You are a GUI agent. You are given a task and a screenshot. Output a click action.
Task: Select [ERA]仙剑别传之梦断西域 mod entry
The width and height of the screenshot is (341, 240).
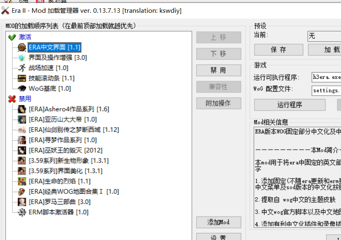pos(74,130)
